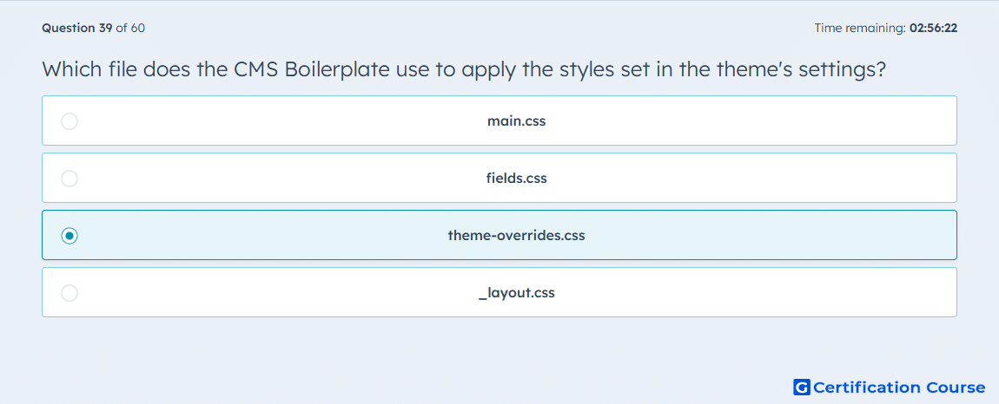Choose the _layout.css option card's empty area

(732, 293)
